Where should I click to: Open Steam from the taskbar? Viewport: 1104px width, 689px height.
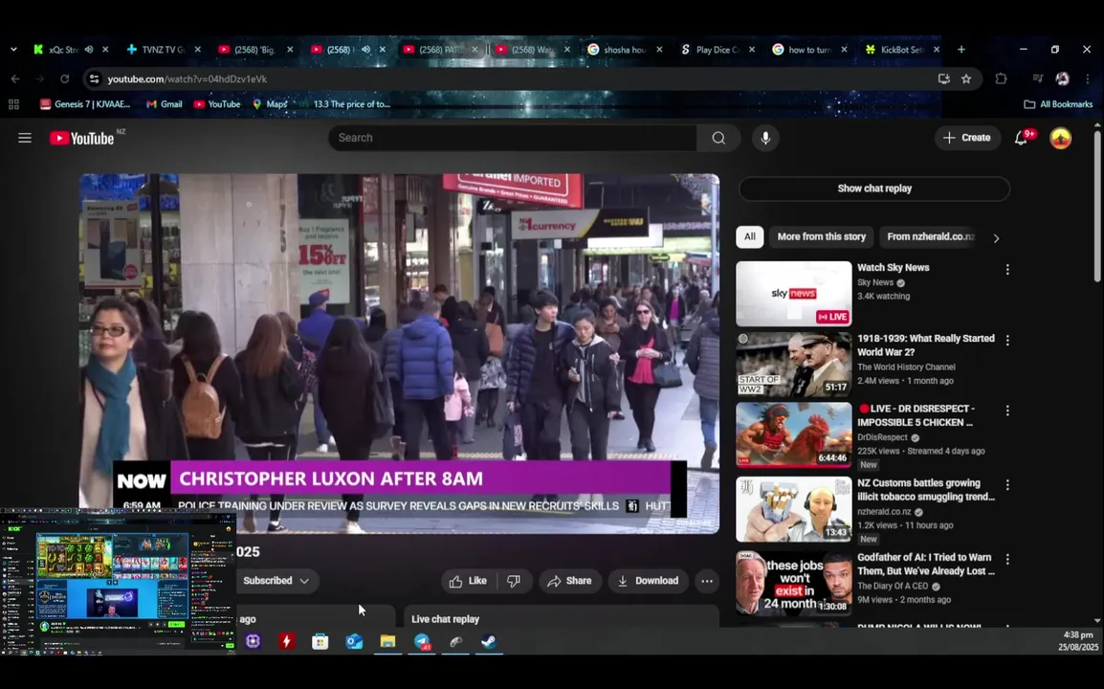coord(488,642)
